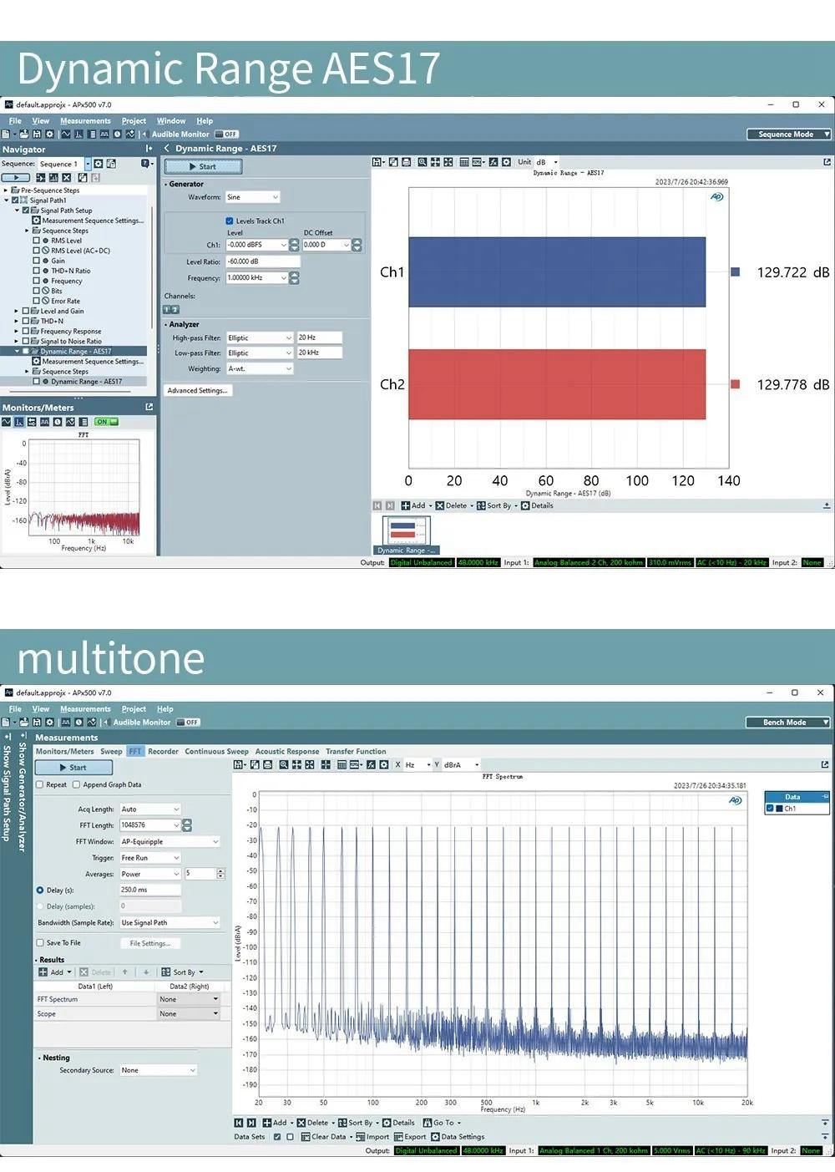835x1172 pixels.
Task: Click Start in the Dynamic Range panel
Action: click(x=203, y=167)
